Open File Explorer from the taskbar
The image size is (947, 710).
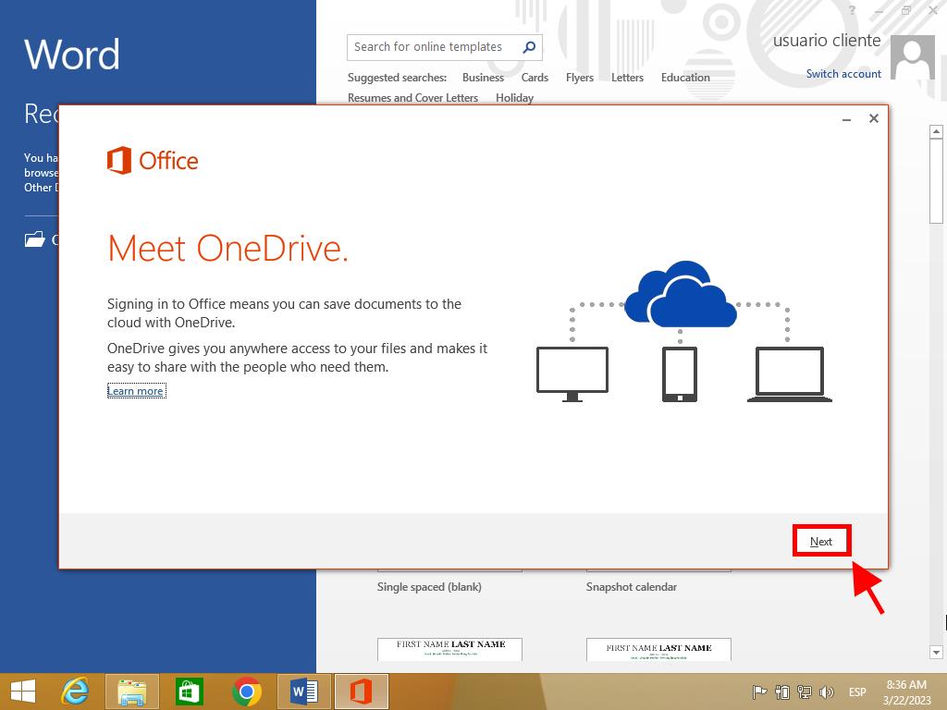tap(132, 692)
